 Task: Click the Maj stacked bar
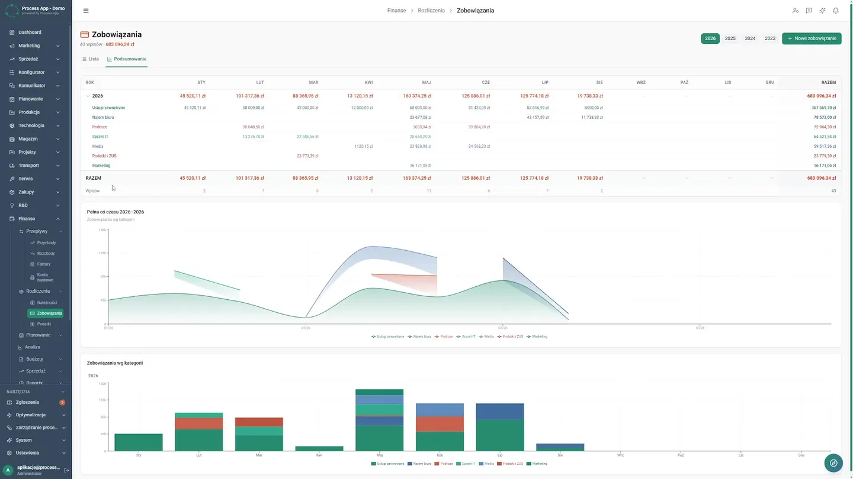point(379,420)
